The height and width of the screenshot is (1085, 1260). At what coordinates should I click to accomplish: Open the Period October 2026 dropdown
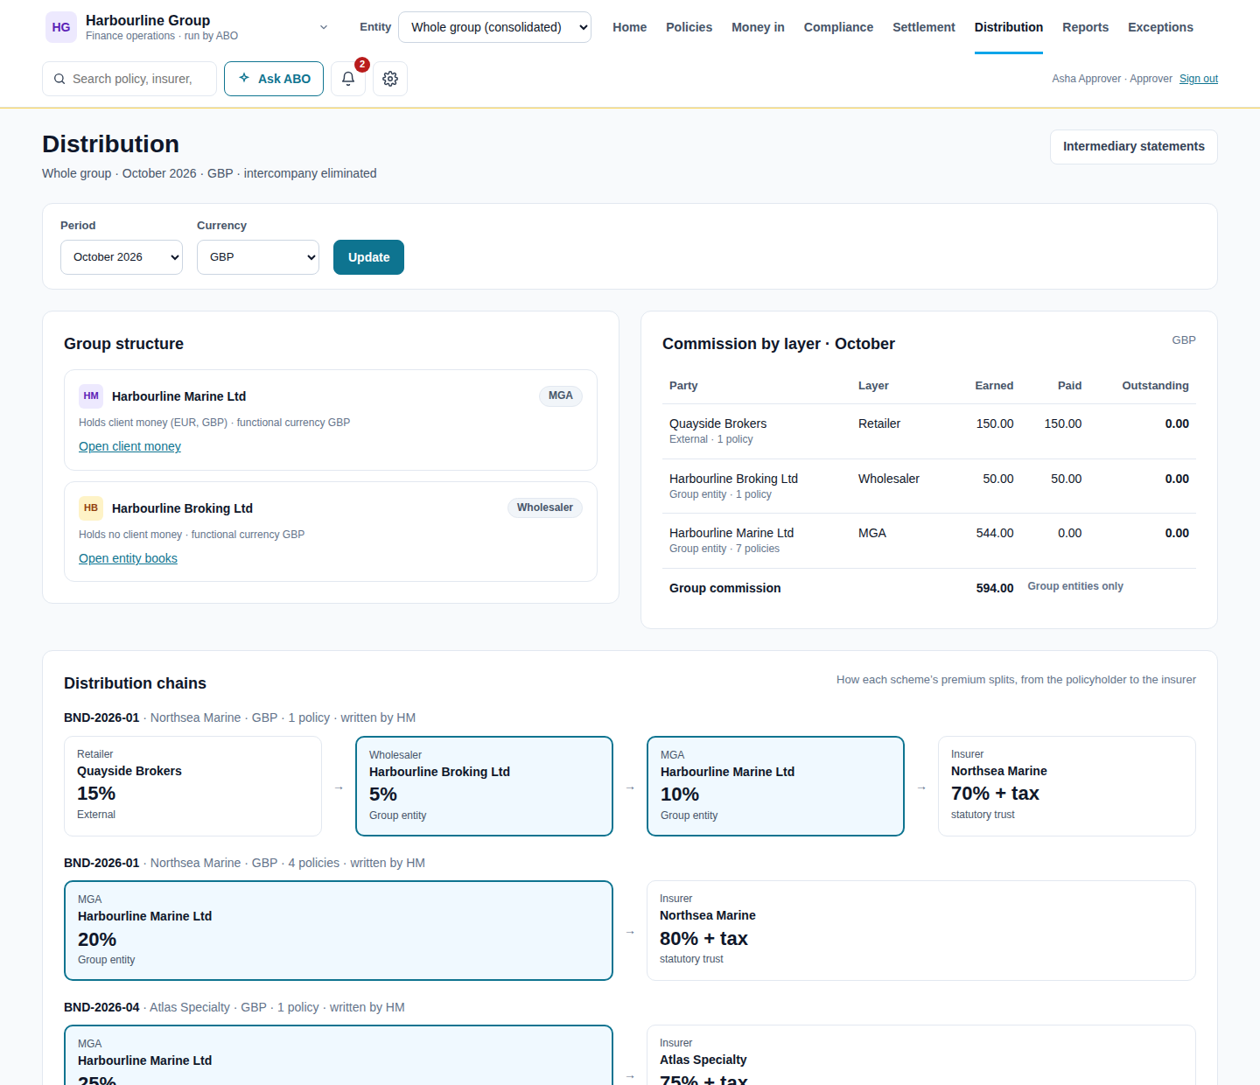coord(122,257)
